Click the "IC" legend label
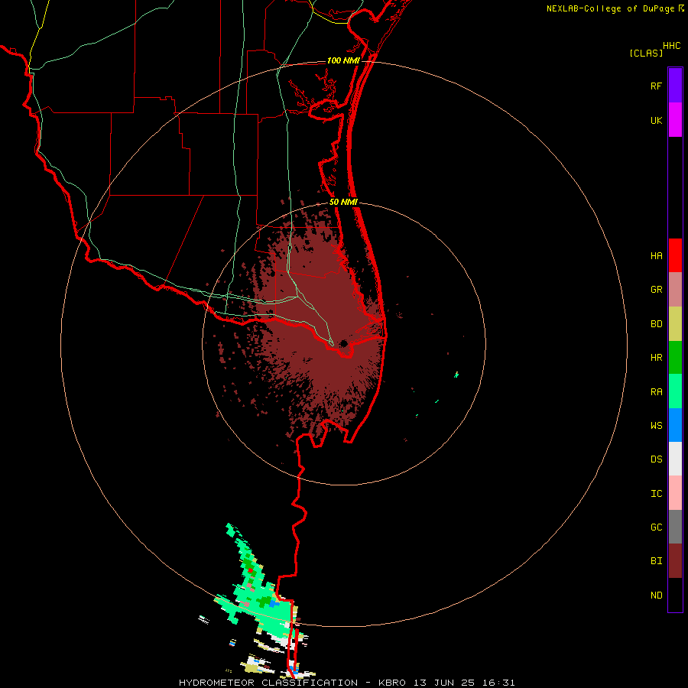Viewport: 688px width, 688px height. tap(656, 494)
